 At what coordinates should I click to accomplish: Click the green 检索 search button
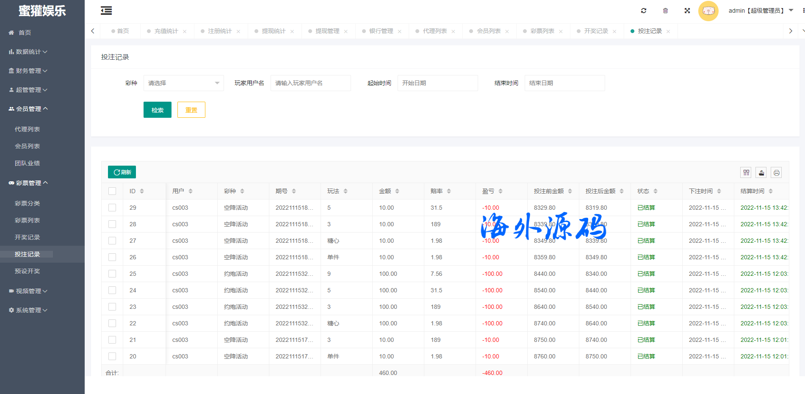pyautogui.click(x=157, y=110)
